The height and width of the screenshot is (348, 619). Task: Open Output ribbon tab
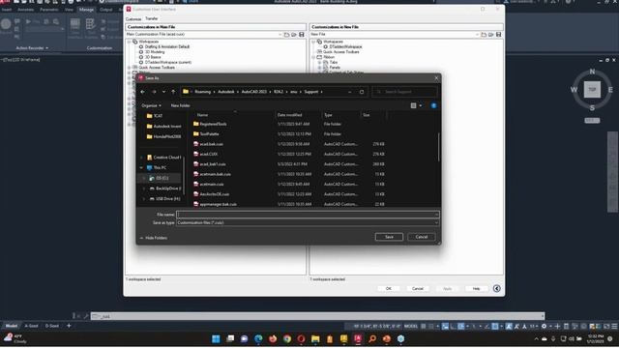tap(105, 10)
